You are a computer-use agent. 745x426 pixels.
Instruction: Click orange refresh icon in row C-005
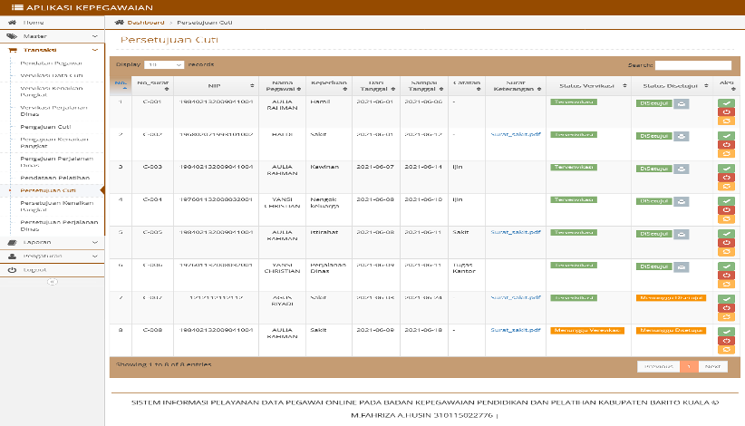726,252
